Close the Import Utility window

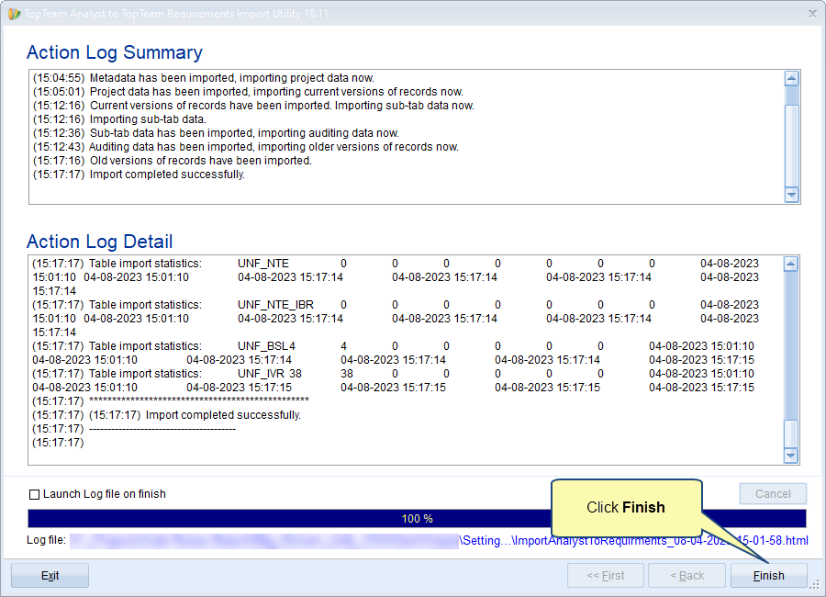[812, 14]
